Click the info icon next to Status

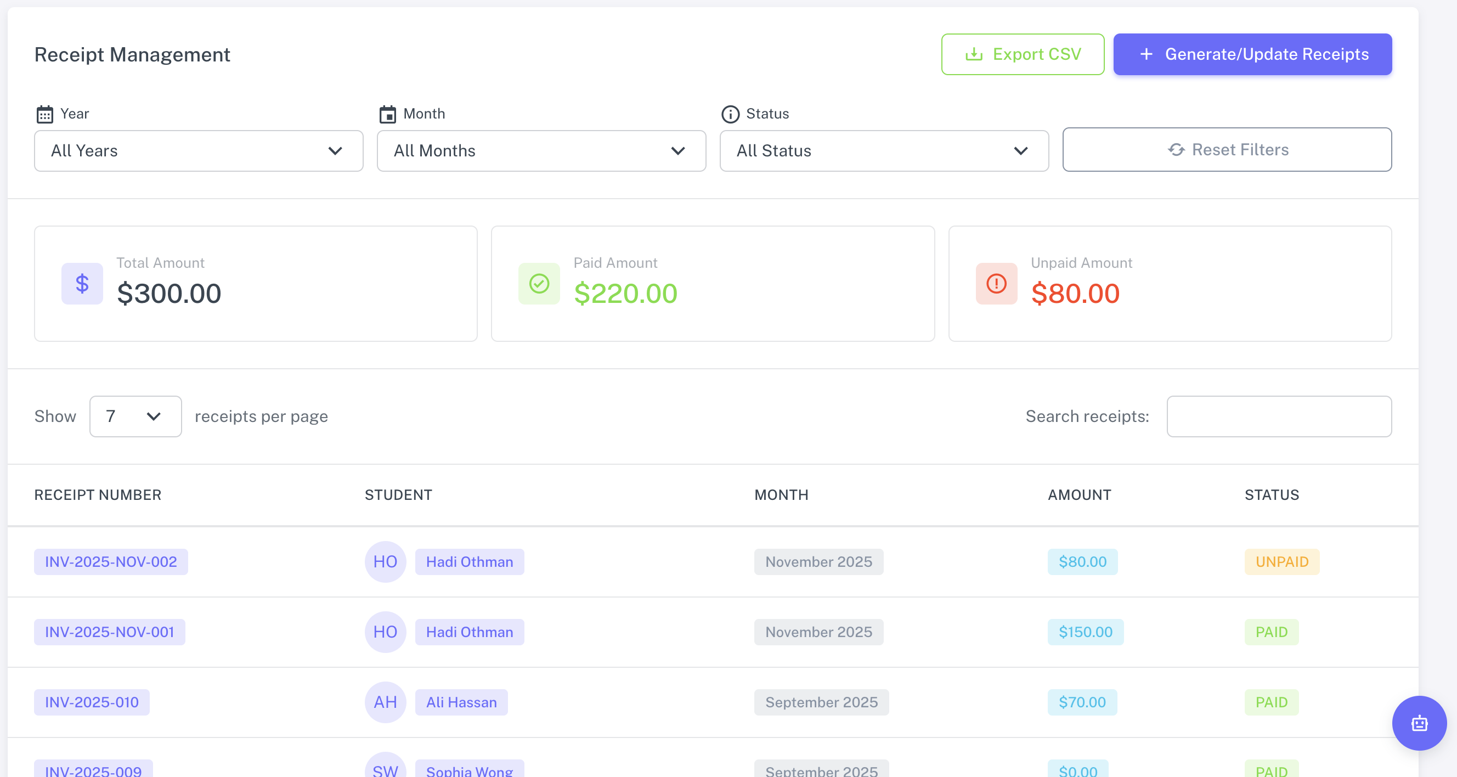coord(730,113)
